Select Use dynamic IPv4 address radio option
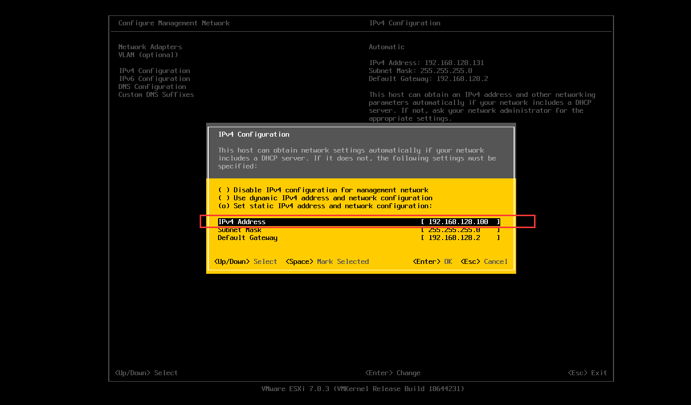This screenshot has width=691, height=405. pyautogui.click(x=325, y=198)
